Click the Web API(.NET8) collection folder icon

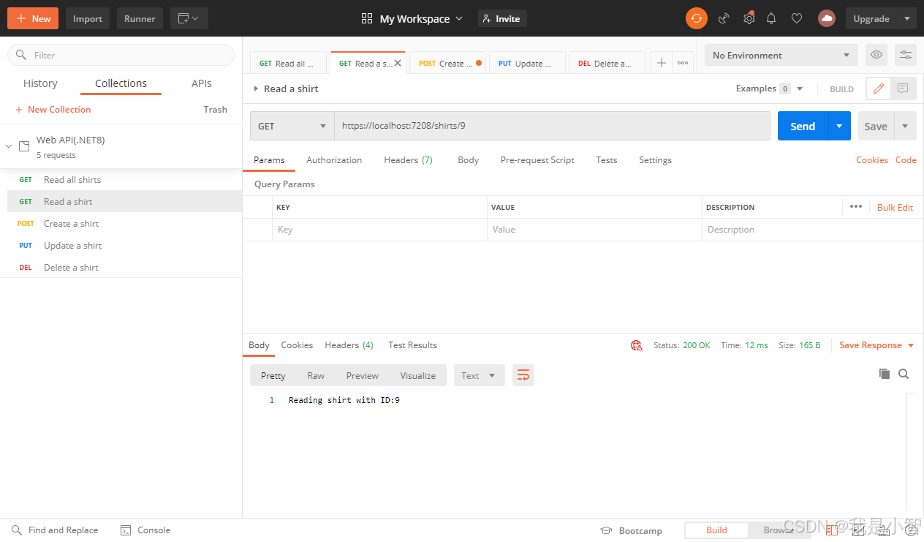click(24, 146)
